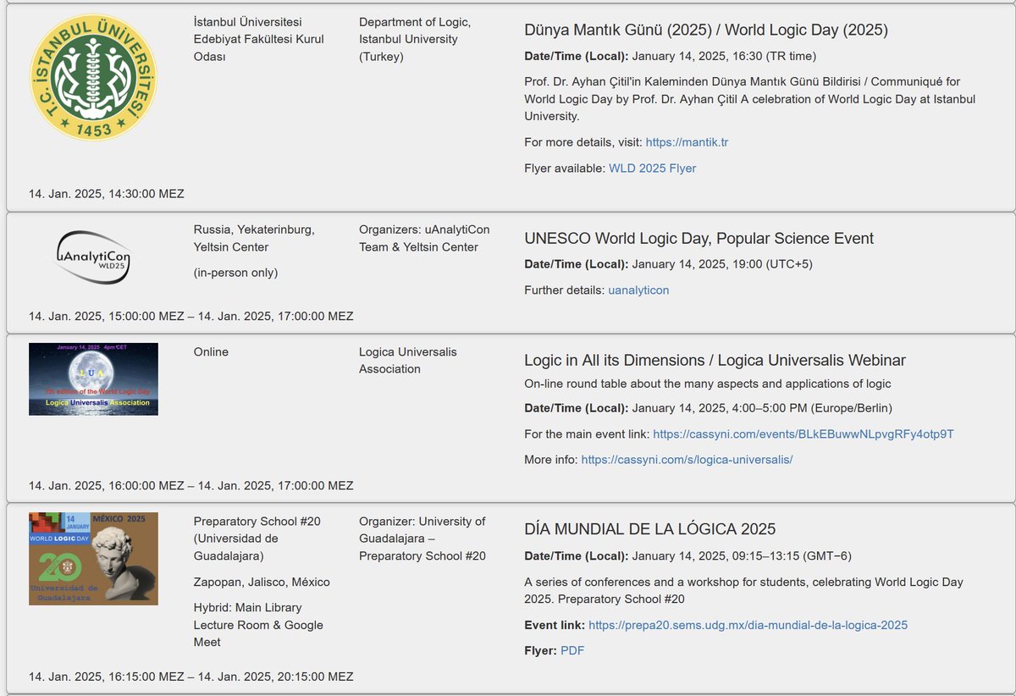
Task: Click the İstanbul Üniversitesi Edebiyat Fakültesi location text
Action: point(258,39)
